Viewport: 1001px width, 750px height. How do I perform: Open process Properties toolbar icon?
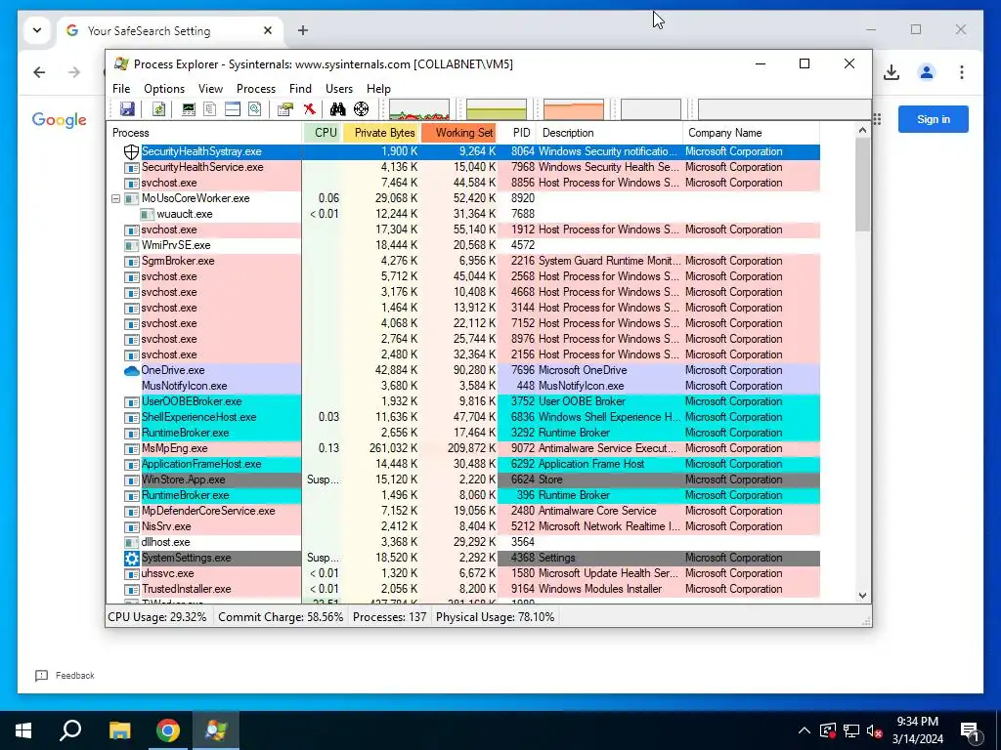point(285,109)
